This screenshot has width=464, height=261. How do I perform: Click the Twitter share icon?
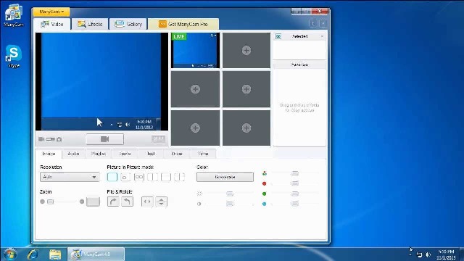(x=312, y=23)
